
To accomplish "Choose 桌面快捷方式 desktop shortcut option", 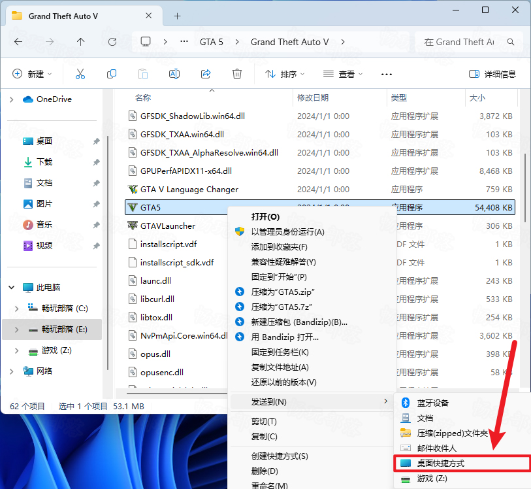I will pos(462,464).
